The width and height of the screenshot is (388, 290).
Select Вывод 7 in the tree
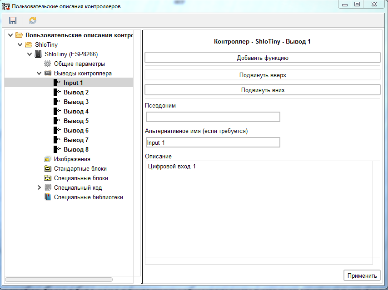tap(76, 140)
